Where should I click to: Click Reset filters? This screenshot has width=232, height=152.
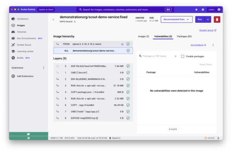206,64
